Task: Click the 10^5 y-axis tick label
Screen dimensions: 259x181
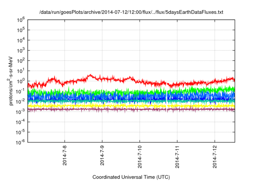Action: pyautogui.click(x=21, y=30)
